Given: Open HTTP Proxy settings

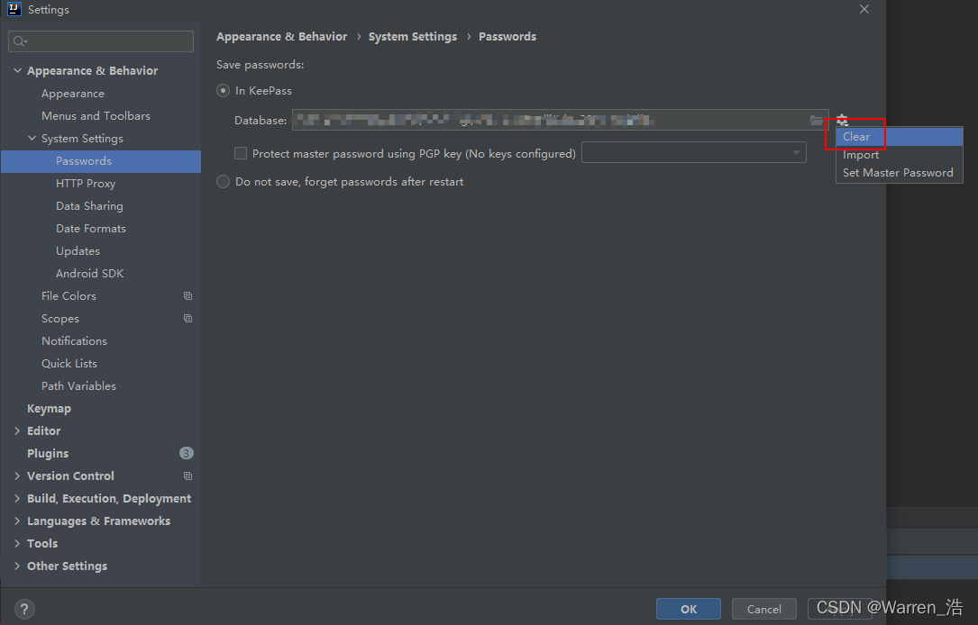Looking at the screenshot, I should (x=86, y=183).
